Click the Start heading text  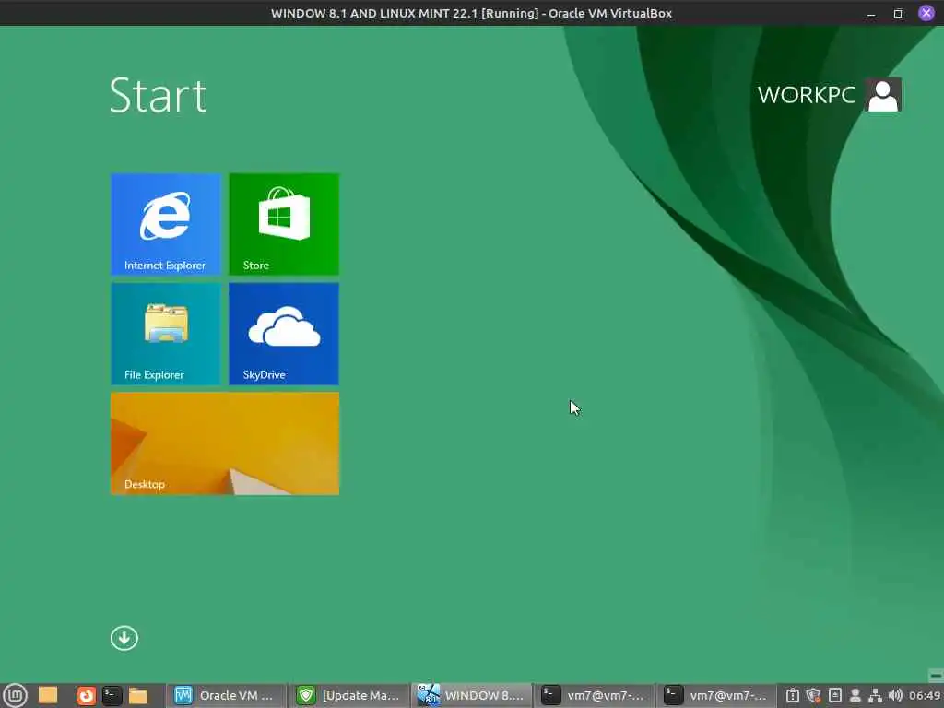click(159, 95)
